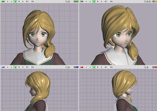
Task: Toggle 面 face display in perspective view
Action: pos(94,2)
